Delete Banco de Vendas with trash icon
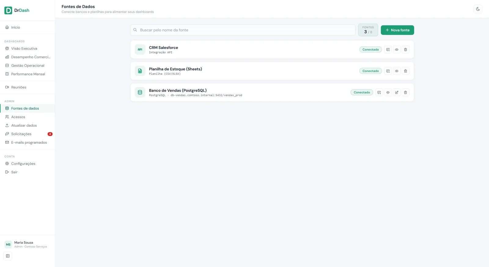Image resolution: width=489 pixels, height=267 pixels. point(406,92)
